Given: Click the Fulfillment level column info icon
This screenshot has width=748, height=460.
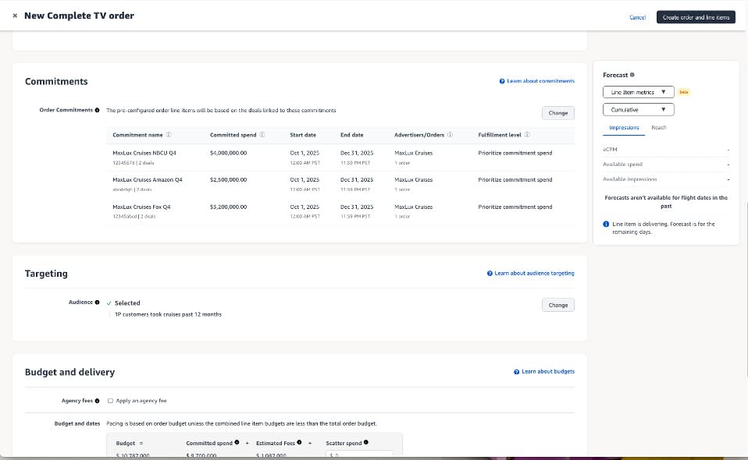Looking at the screenshot, I should (x=528, y=135).
